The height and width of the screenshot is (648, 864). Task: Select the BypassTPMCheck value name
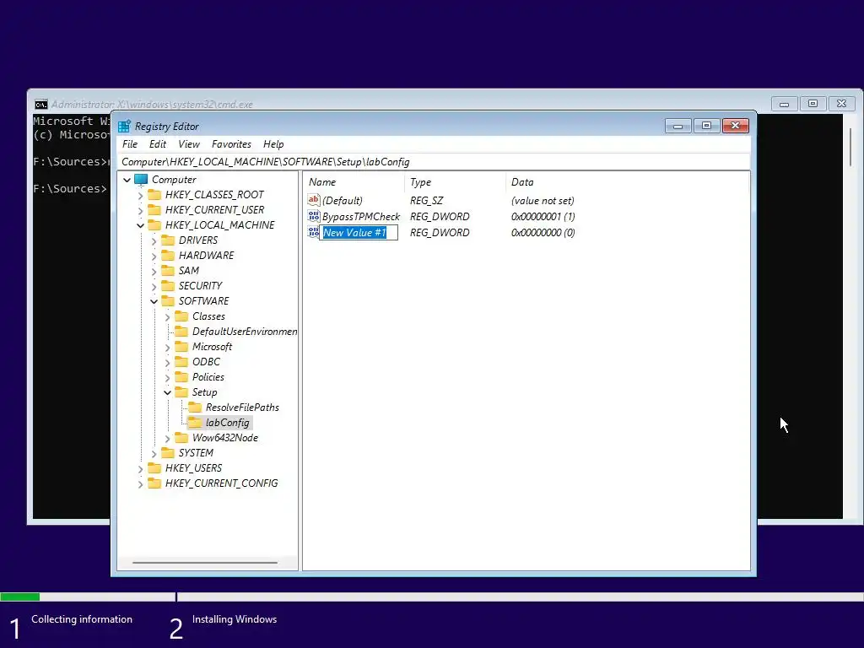[x=361, y=217]
